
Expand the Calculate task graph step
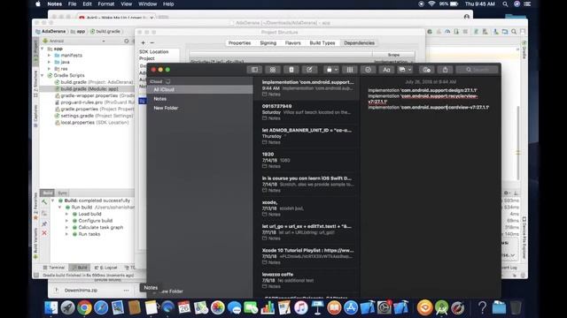(67, 228)
